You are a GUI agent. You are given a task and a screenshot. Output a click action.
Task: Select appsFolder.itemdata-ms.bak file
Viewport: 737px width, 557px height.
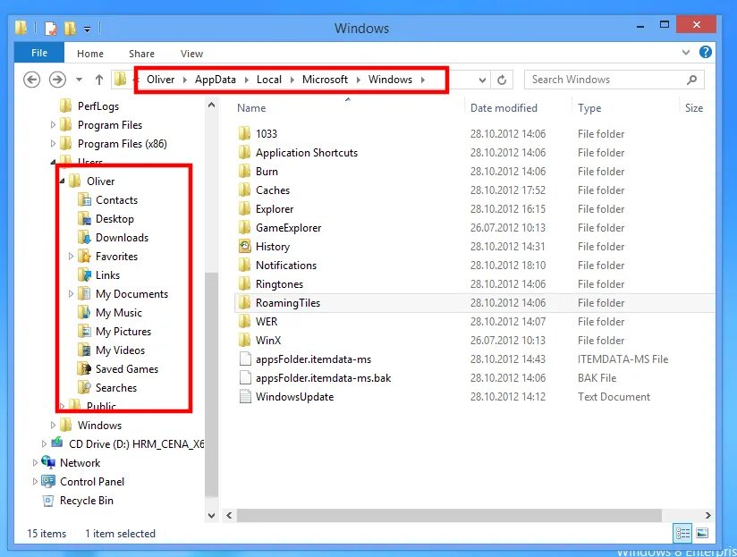click(x=324, y=378)
